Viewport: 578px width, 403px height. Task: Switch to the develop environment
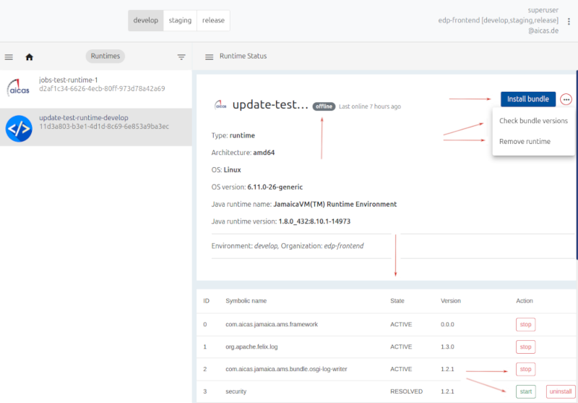146,20
